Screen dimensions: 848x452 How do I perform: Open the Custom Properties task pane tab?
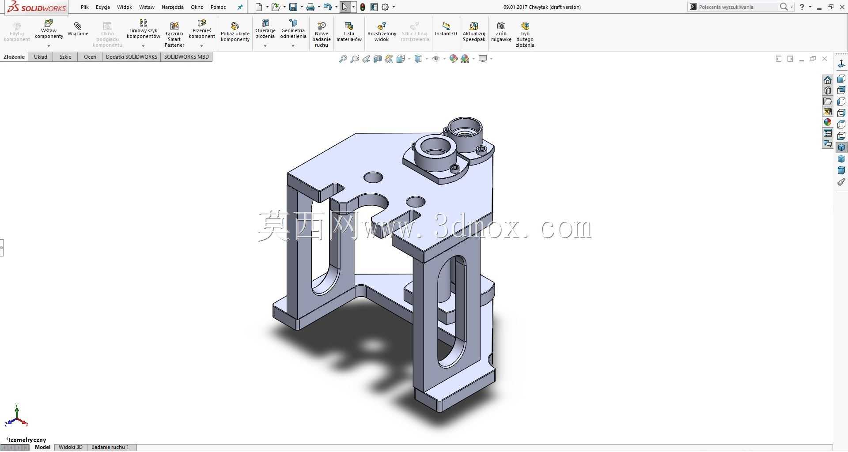828,133
